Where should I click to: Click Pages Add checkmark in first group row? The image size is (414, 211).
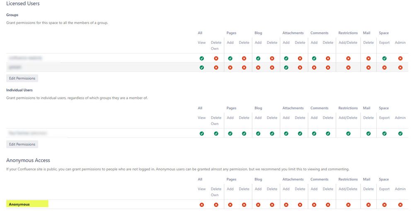click(x=230, y=58)
